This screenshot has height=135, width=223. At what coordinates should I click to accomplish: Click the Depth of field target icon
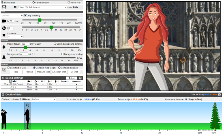(3, 94)
